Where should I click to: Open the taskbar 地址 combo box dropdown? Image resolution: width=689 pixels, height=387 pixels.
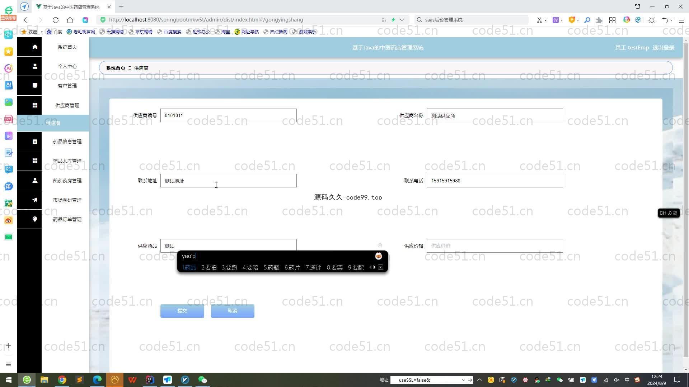pyautogui.click(x=463, y=380)
